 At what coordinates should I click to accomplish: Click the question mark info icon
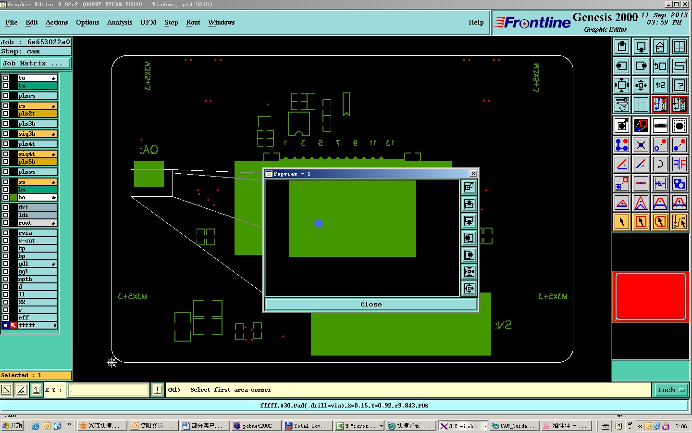point(679,86)
